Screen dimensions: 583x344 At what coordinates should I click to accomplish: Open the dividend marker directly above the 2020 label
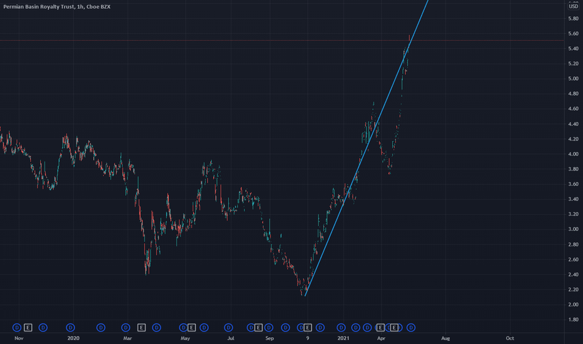[70, 328]
